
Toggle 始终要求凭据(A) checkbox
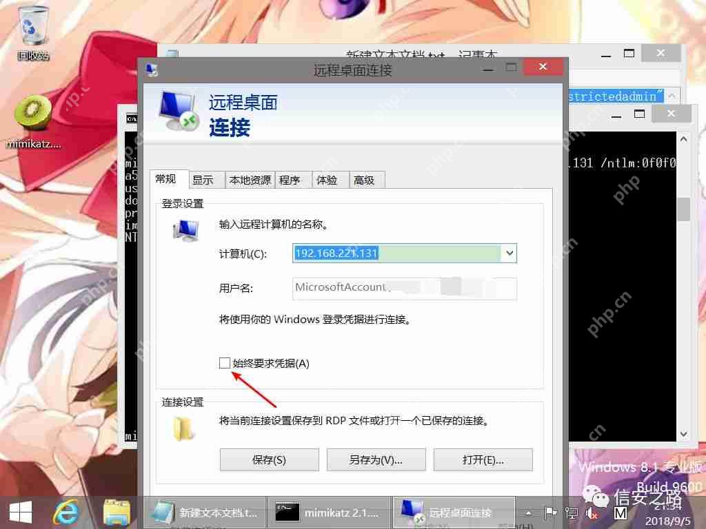click(224, 363)
